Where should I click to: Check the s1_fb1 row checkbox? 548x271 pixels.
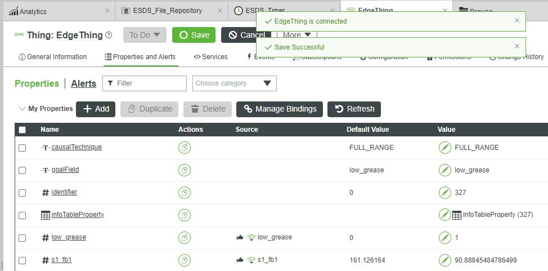[x=22, y=260]
